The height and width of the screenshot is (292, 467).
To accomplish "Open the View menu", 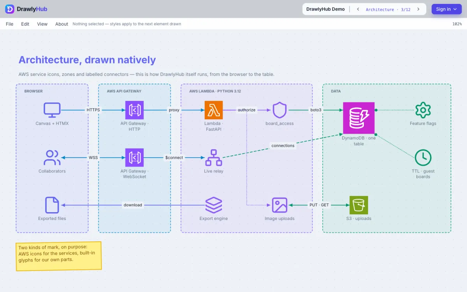I will (42, 24).
